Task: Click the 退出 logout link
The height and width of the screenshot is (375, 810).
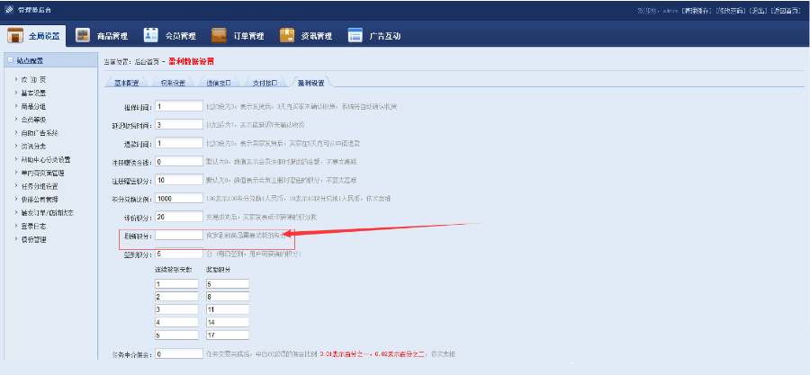Action: tap(757, 11)
